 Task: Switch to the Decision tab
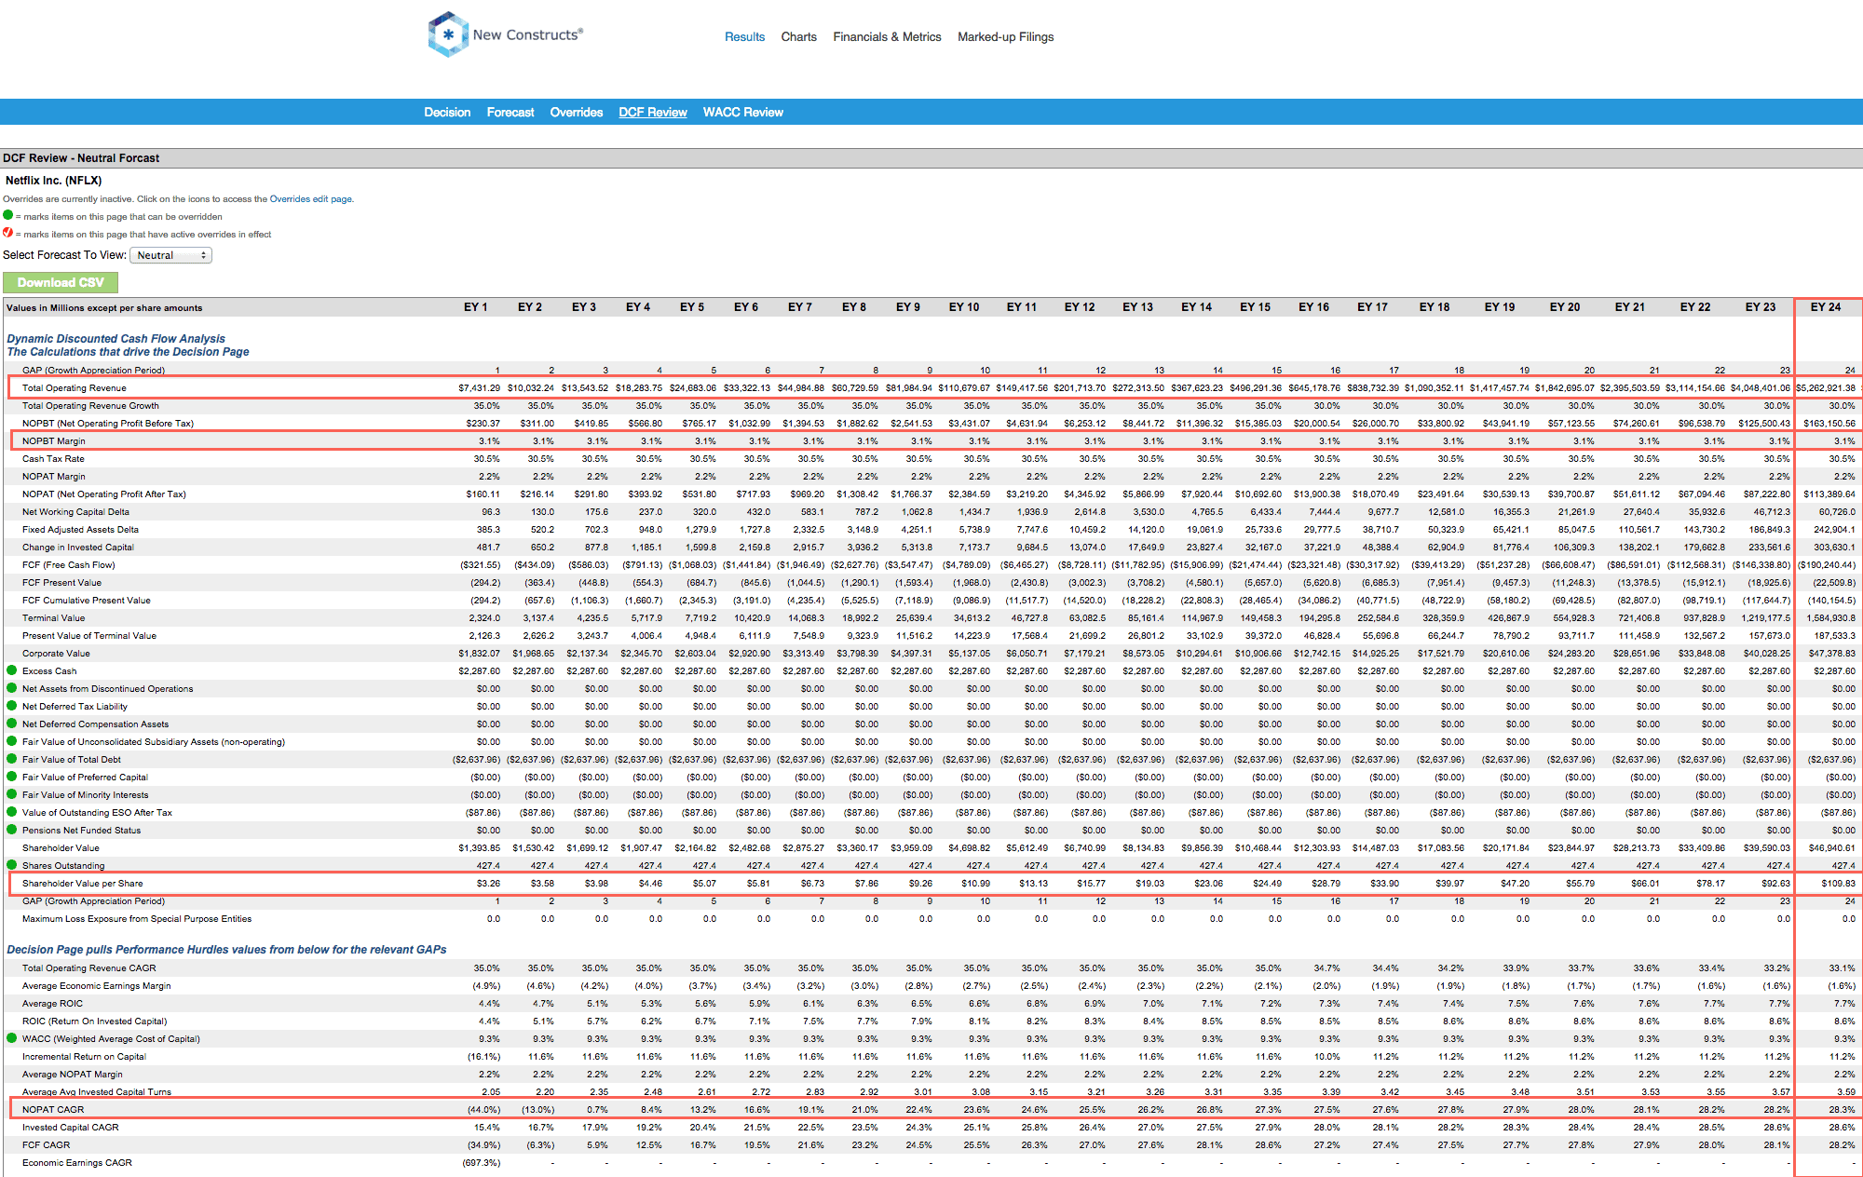[447, 112]
